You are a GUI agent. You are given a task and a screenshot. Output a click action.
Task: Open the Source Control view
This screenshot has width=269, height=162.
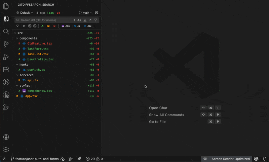coord(6,44)
